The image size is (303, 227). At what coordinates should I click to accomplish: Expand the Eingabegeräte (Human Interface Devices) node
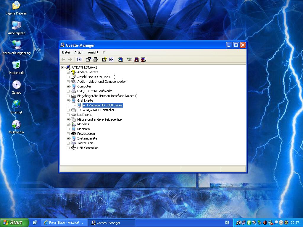[x=68, y=96]
